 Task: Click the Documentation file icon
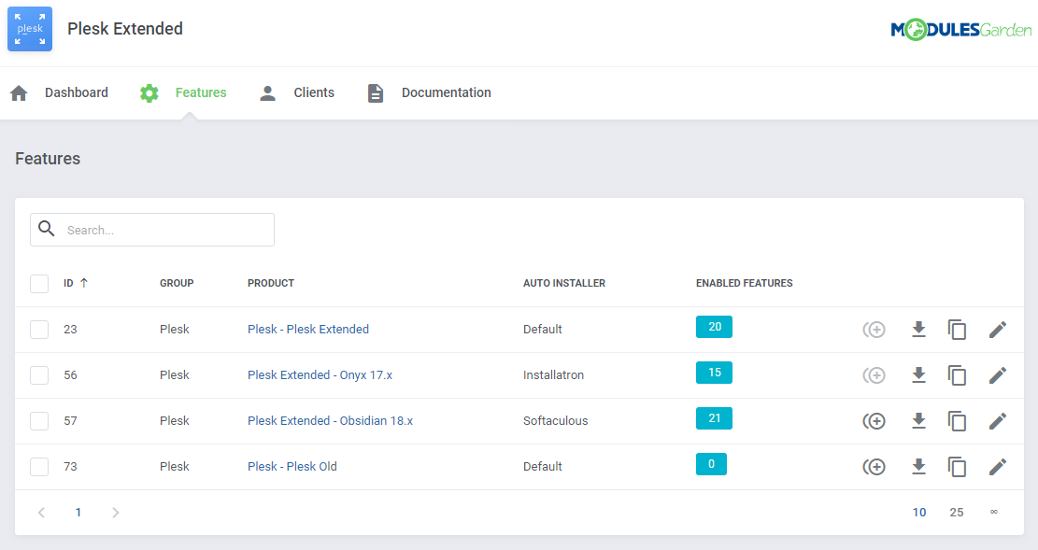(376, 93)
